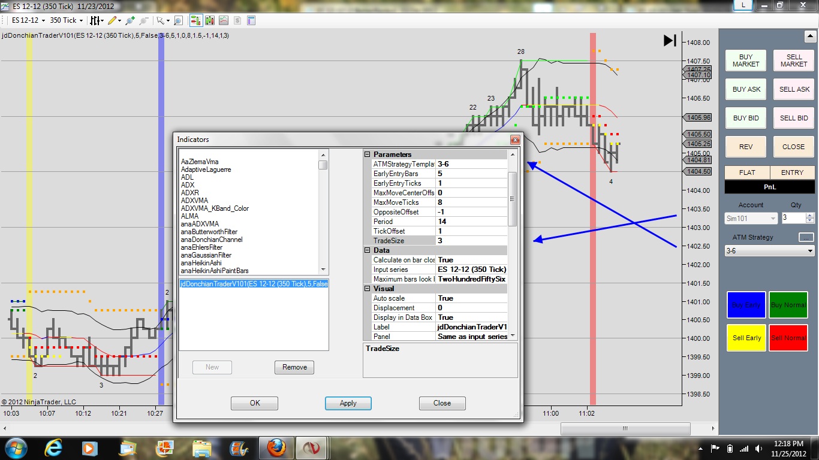Collapse the Visual property section
The image size is (819, 460).
pos(368,289)
